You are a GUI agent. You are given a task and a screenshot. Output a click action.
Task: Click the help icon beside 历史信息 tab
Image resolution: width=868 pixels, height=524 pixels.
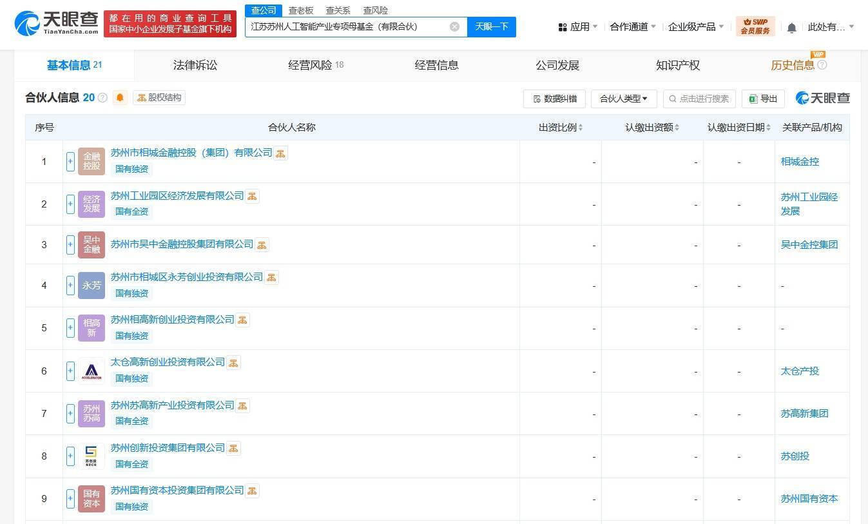(822, 64)
